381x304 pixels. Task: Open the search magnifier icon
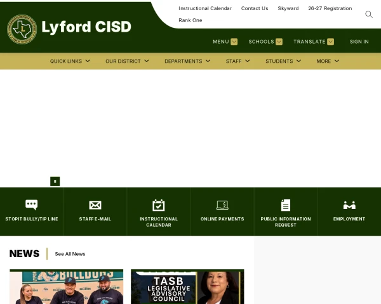tap(368, 15)
